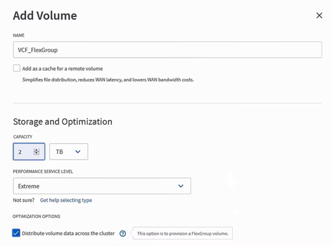Click the CAPACITY label
Image resolution: width=332 pixels, height=246 pixels.
[x=23, y=137]
